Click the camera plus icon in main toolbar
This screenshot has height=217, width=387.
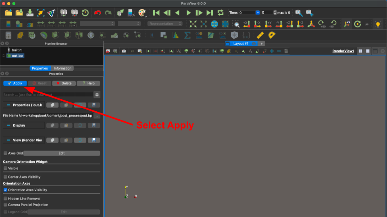point(310,12)
